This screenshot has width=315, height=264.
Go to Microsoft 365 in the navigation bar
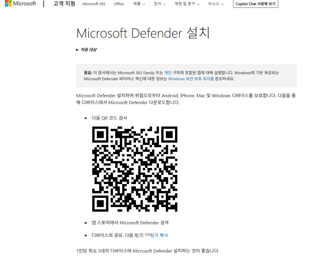[x=94, y=4]
